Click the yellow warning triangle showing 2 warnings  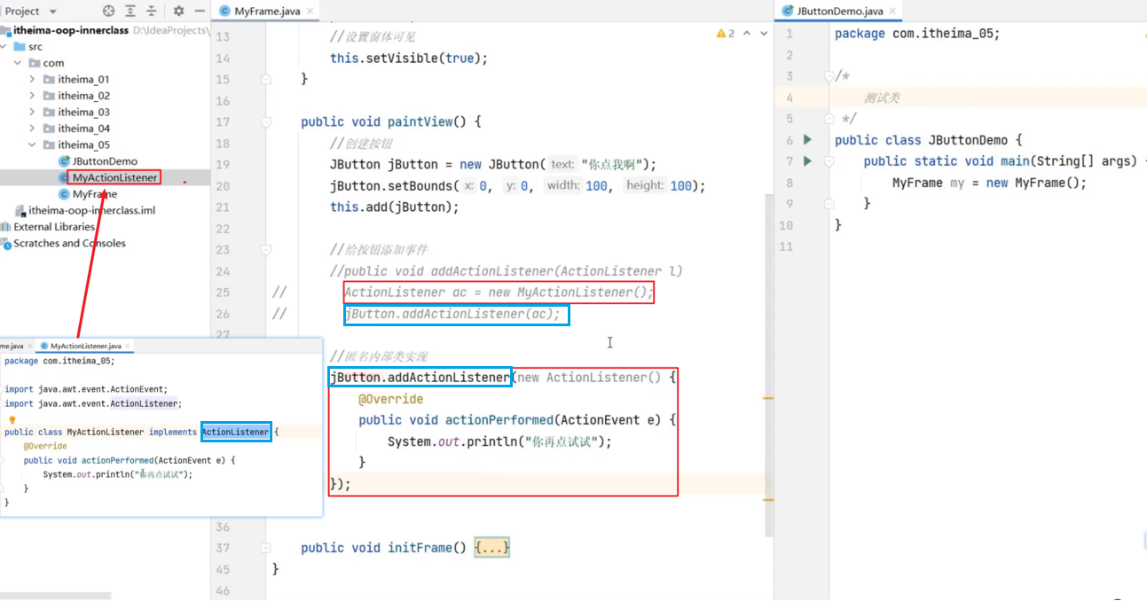722,33
